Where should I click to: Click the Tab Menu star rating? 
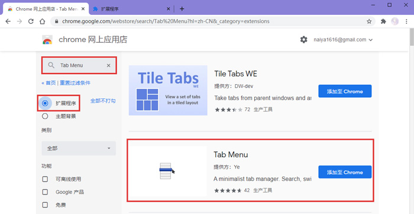click(228, 190)
